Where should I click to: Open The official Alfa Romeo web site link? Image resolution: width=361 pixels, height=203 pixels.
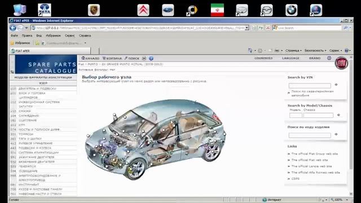point(316,173)
